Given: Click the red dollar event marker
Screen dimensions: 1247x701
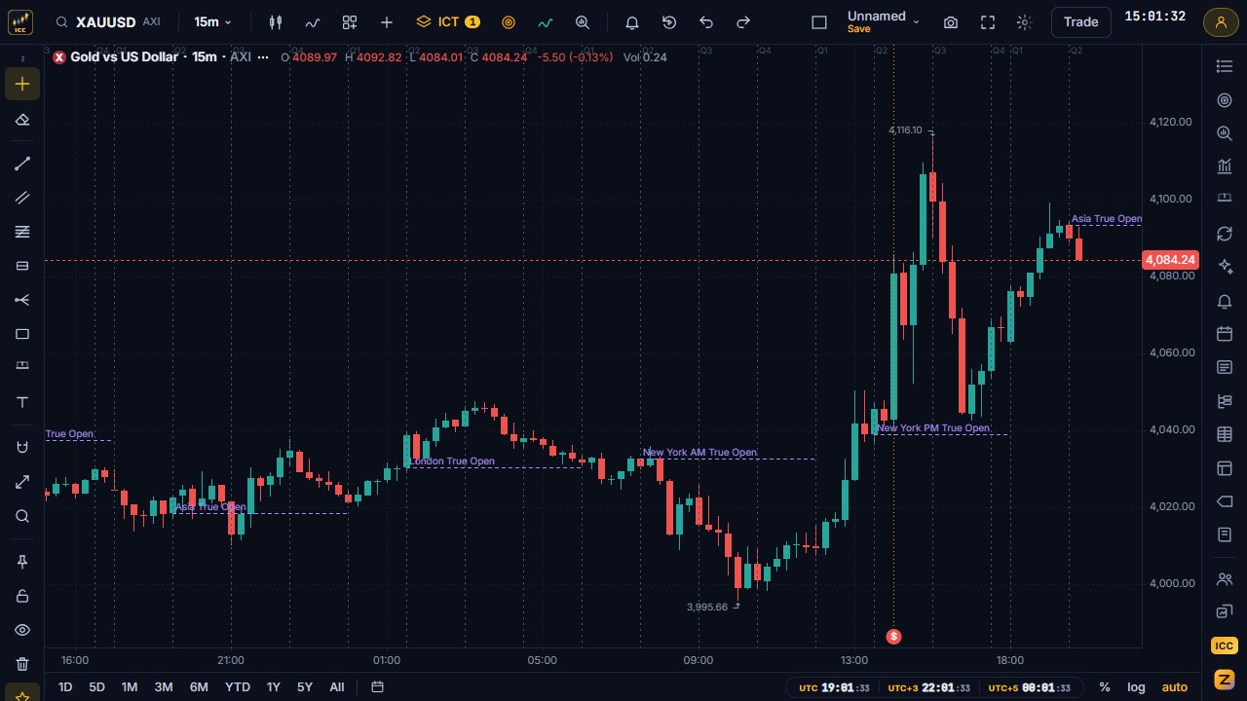Looking at the screenshot, I should [x=893, y=636].
